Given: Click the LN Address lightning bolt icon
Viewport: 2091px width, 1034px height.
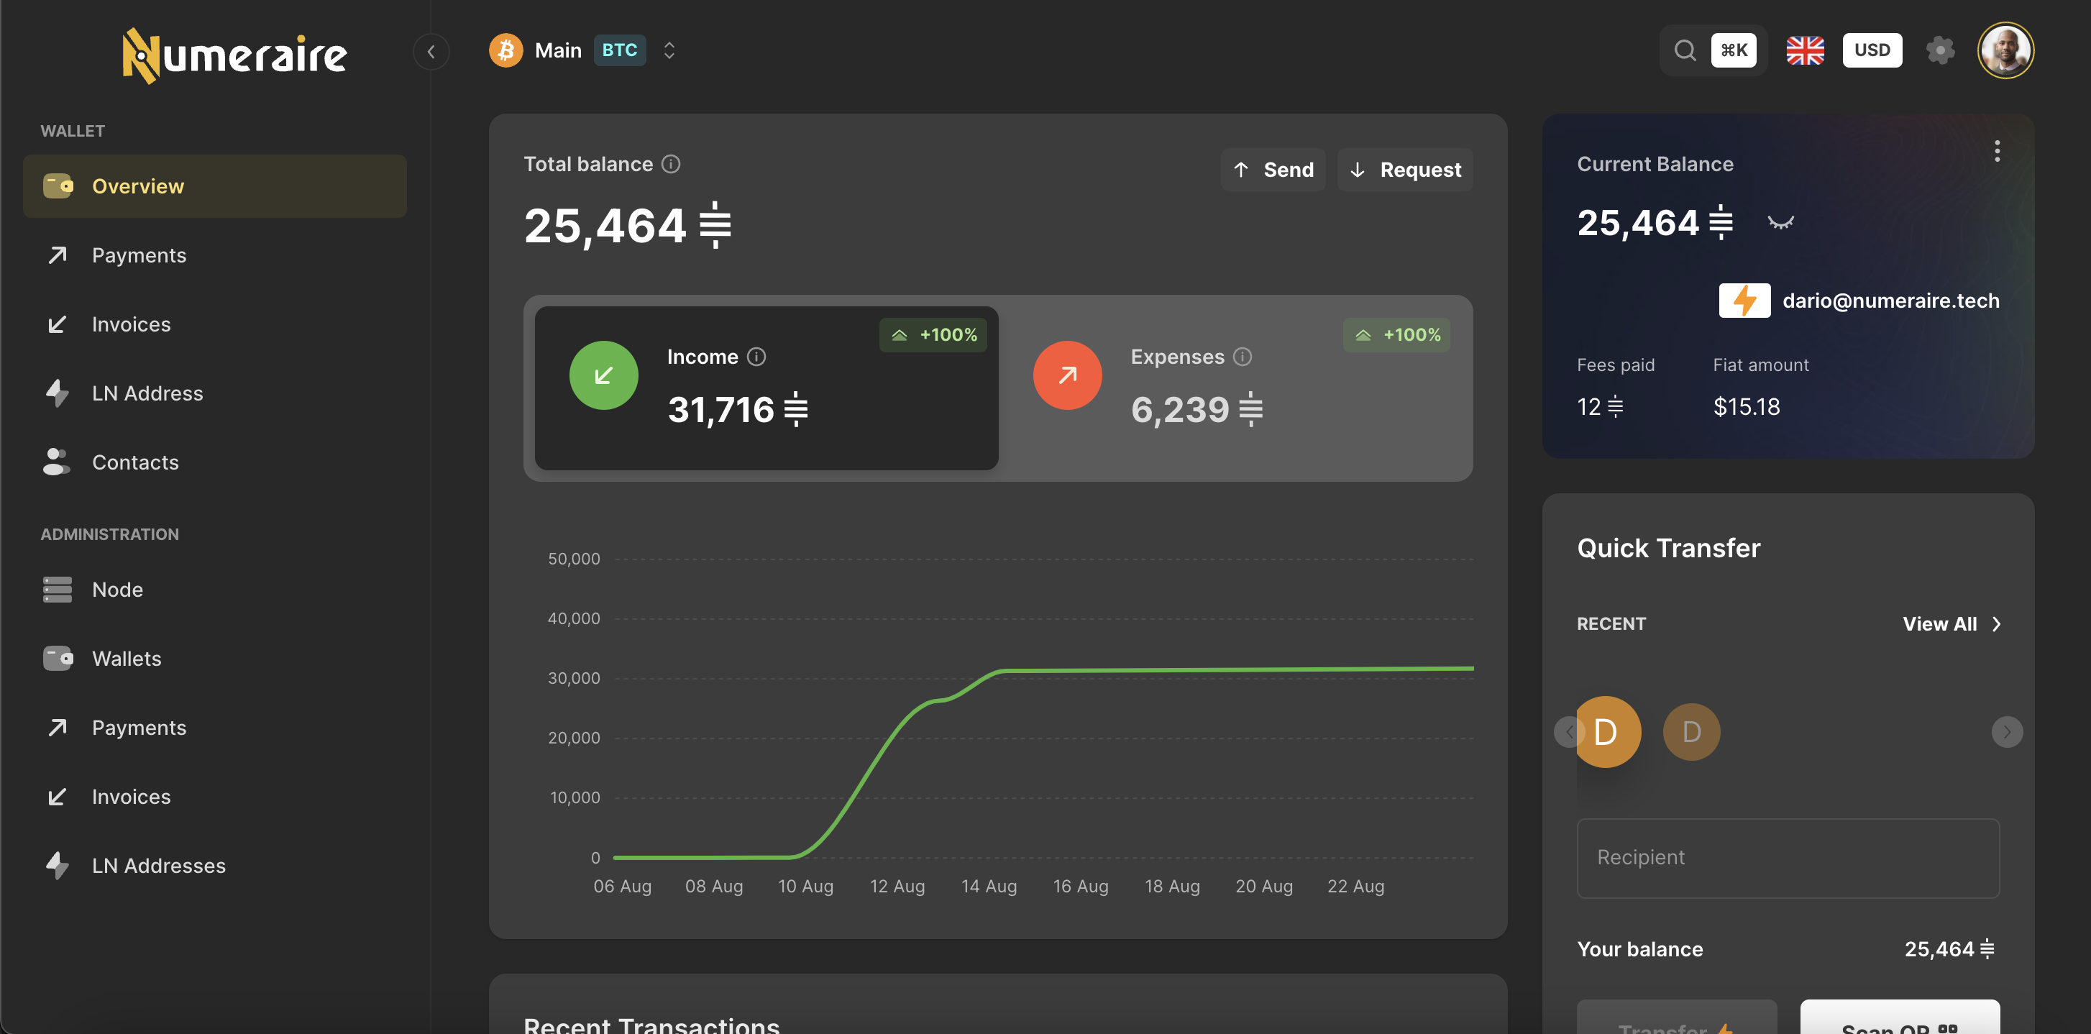Looking at the screenshot, I should [x=57, y=393].
